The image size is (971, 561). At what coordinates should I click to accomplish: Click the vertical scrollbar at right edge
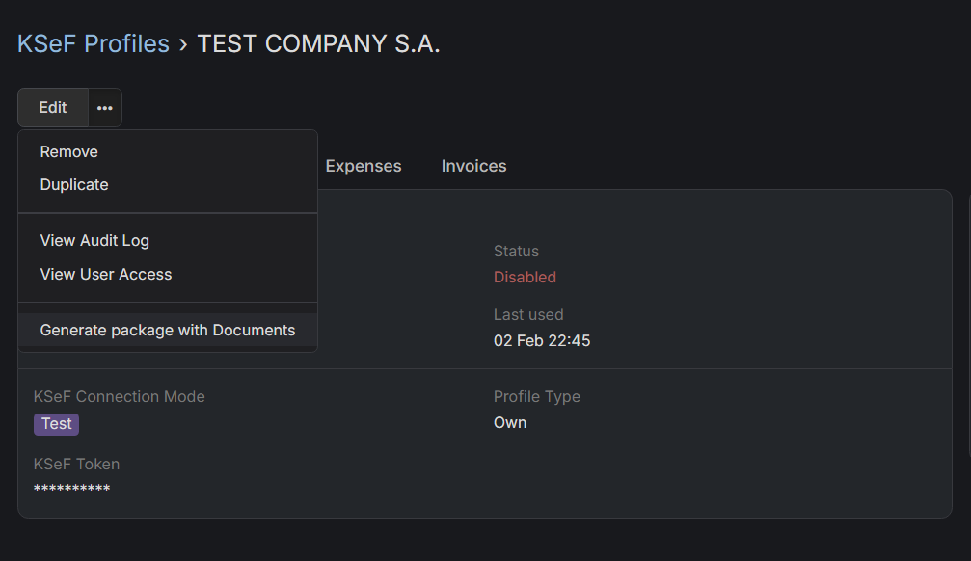click(x=967, y=357)
